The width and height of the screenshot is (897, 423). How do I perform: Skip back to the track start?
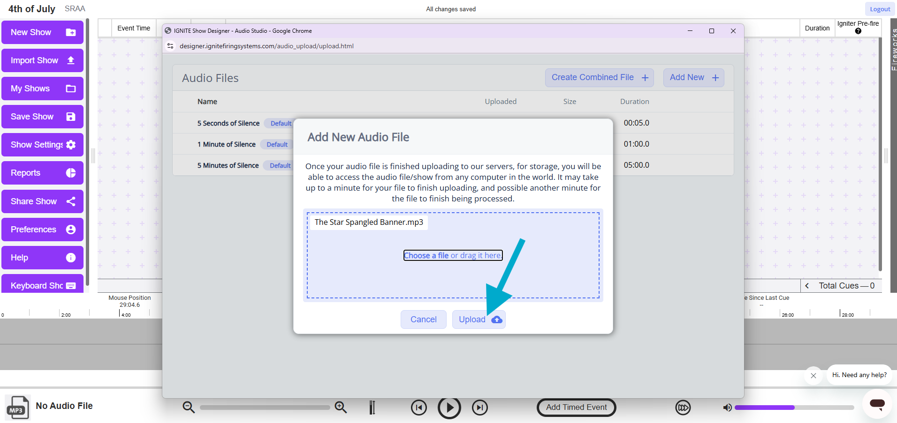click(418, 407)
